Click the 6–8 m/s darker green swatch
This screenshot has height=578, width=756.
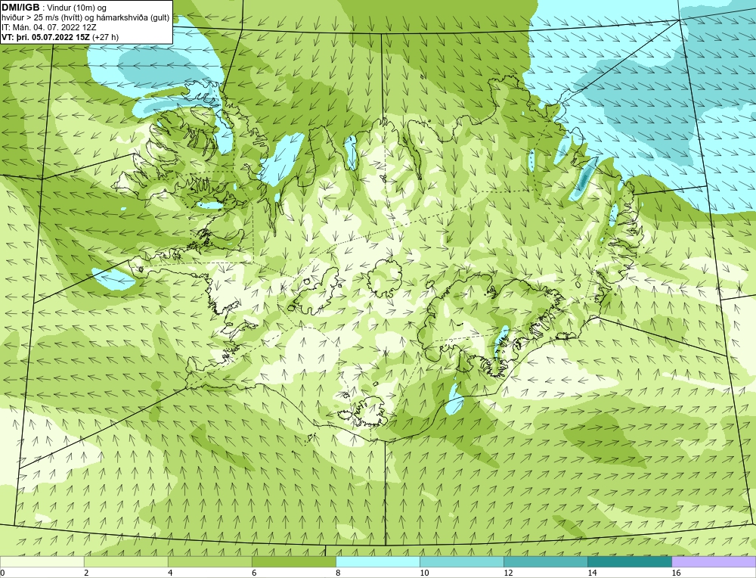coord(293,561)
